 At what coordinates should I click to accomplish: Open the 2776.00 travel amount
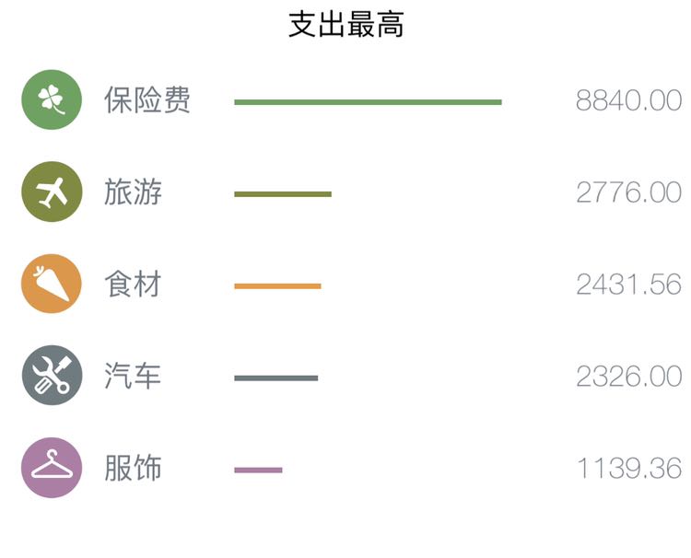tap(629, 192)
